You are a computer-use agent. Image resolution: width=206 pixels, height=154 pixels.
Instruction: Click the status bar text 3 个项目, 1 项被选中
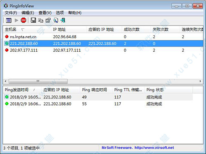tap(21, 148)
